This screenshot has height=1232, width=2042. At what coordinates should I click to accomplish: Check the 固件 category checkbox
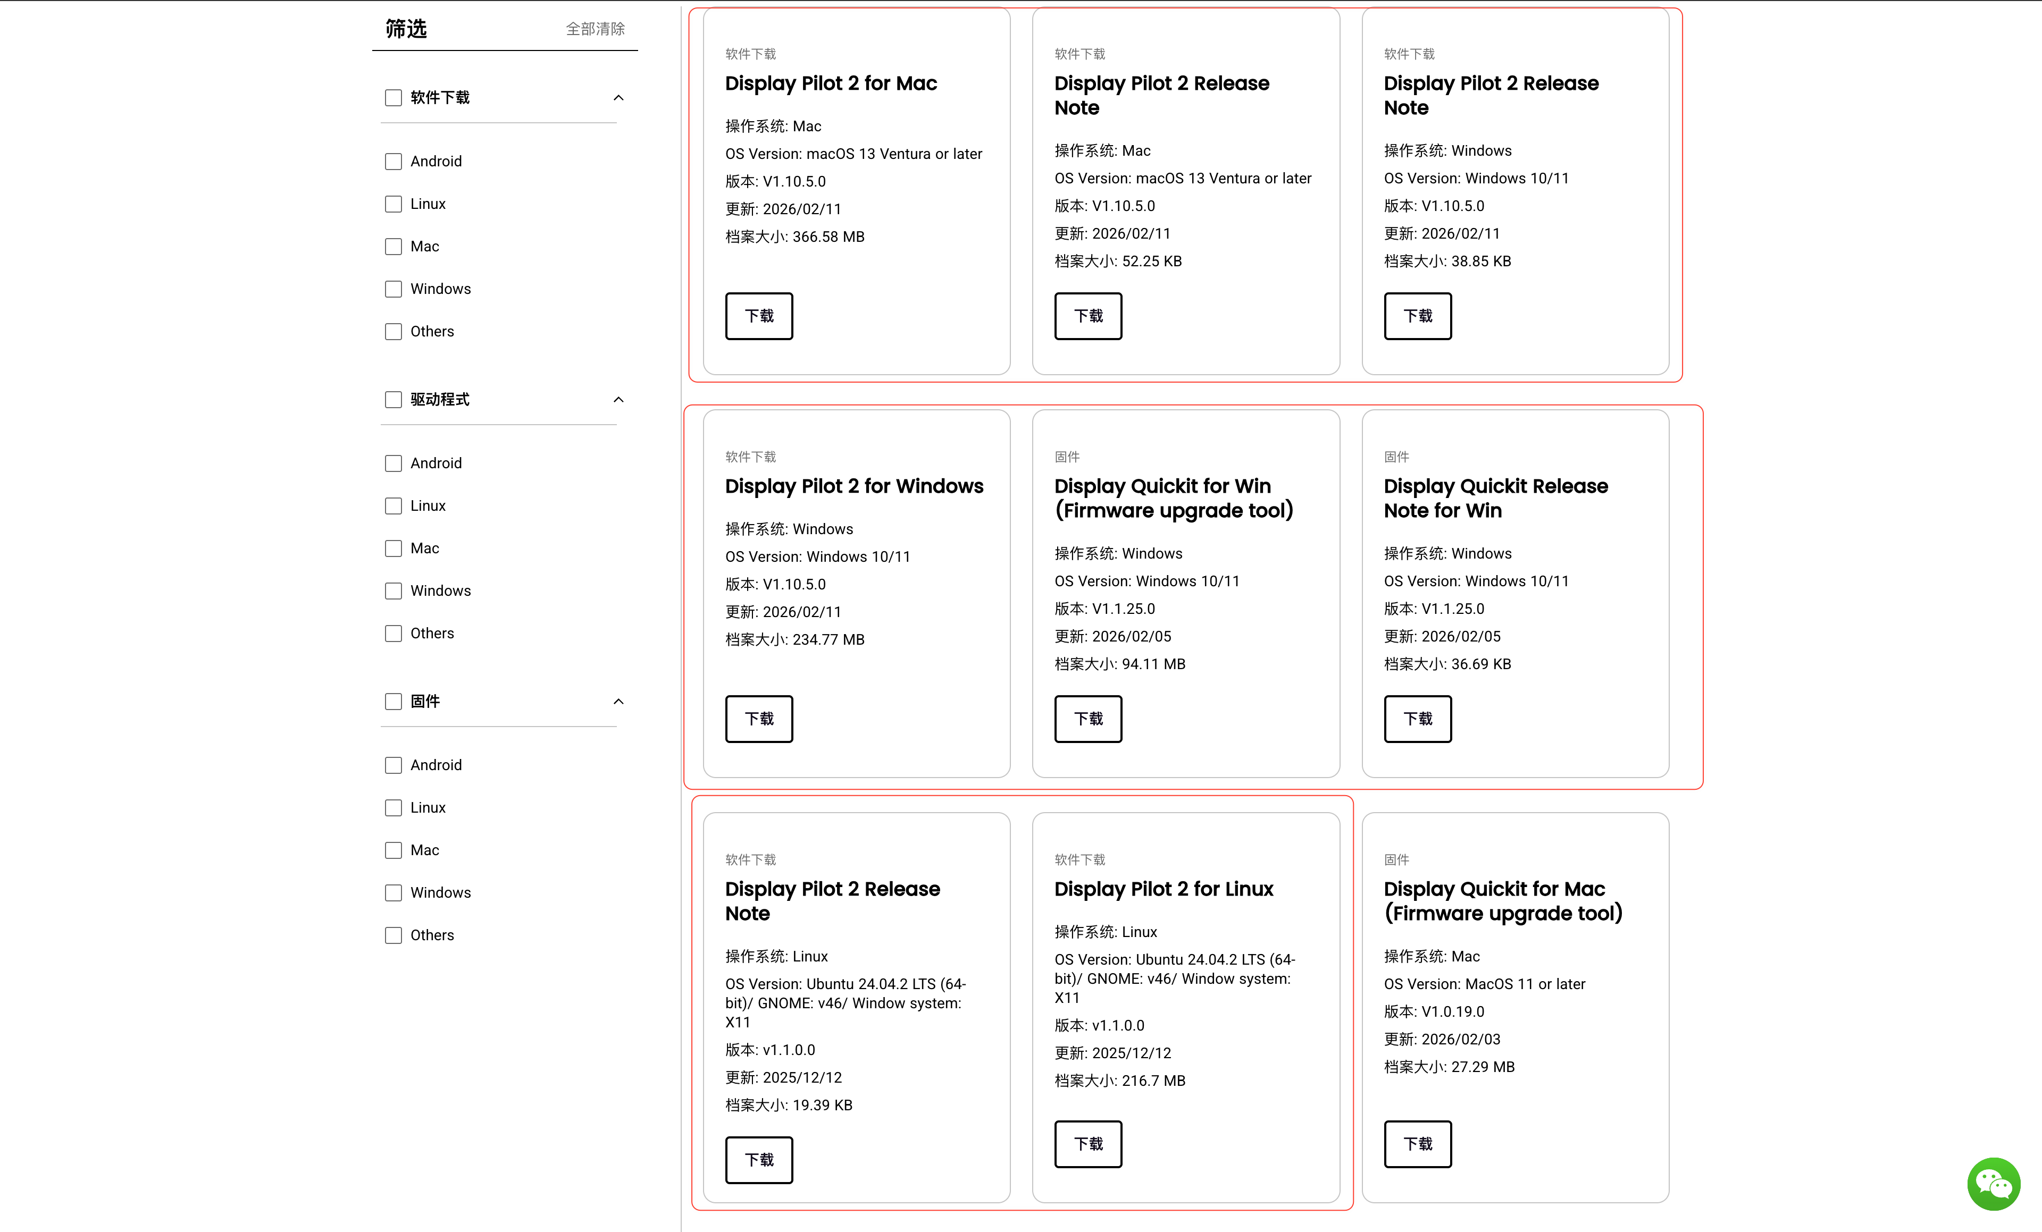tap(393, 702)
